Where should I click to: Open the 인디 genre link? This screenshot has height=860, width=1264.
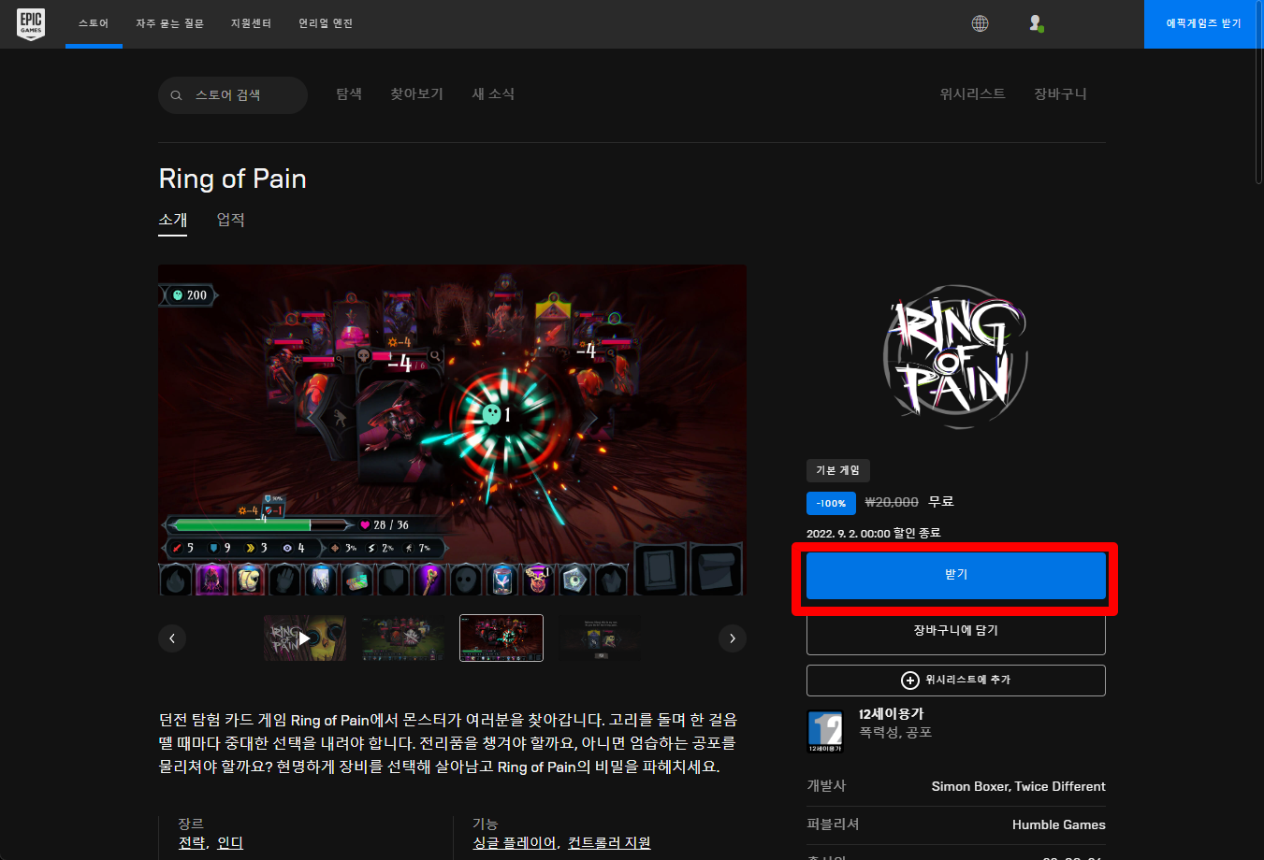pos(230,843)
